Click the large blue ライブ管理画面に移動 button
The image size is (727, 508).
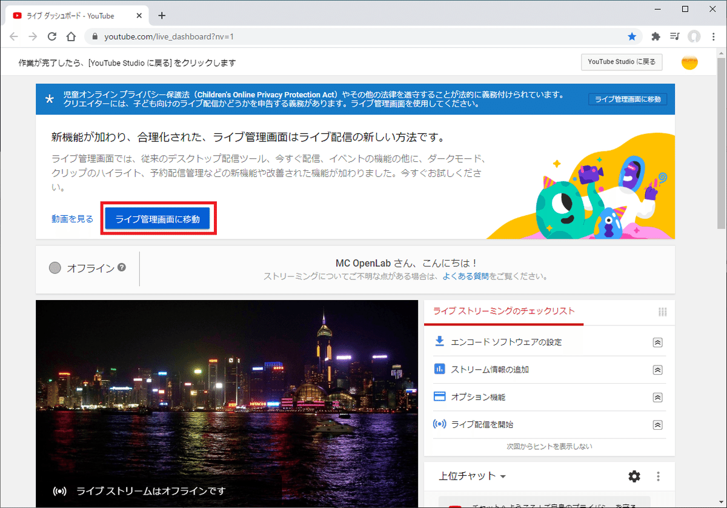158,219
